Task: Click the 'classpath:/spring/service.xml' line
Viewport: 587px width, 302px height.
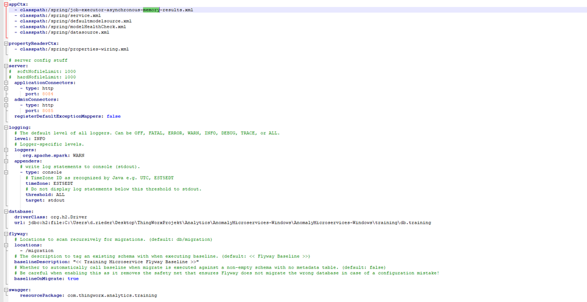Action: click(x=58, y=15)
